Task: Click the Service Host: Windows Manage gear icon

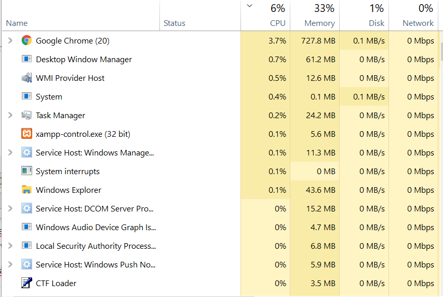Action: [26, 152]
